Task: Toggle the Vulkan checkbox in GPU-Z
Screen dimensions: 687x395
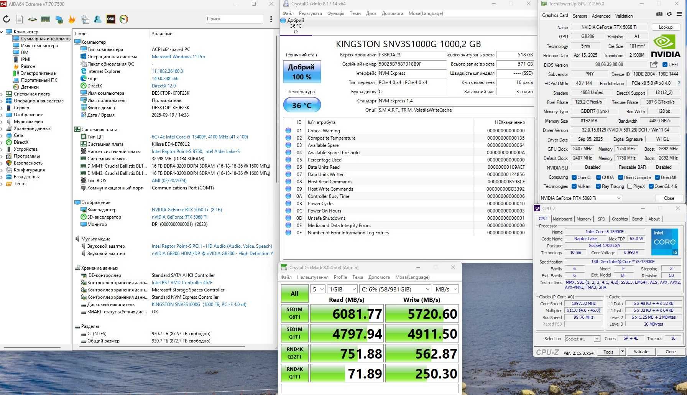Action: (x=574, y=186)
